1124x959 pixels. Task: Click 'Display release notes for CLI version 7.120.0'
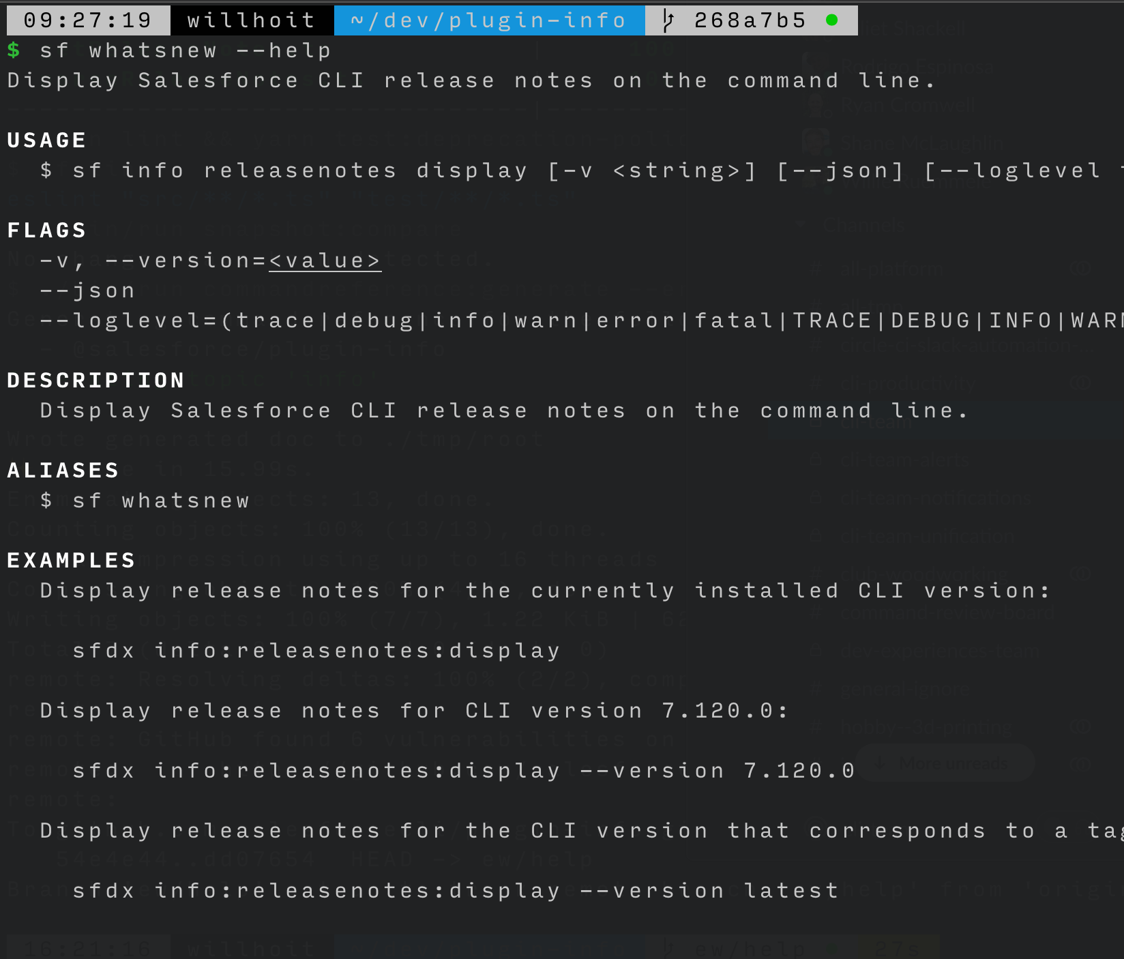pos(414,711)
